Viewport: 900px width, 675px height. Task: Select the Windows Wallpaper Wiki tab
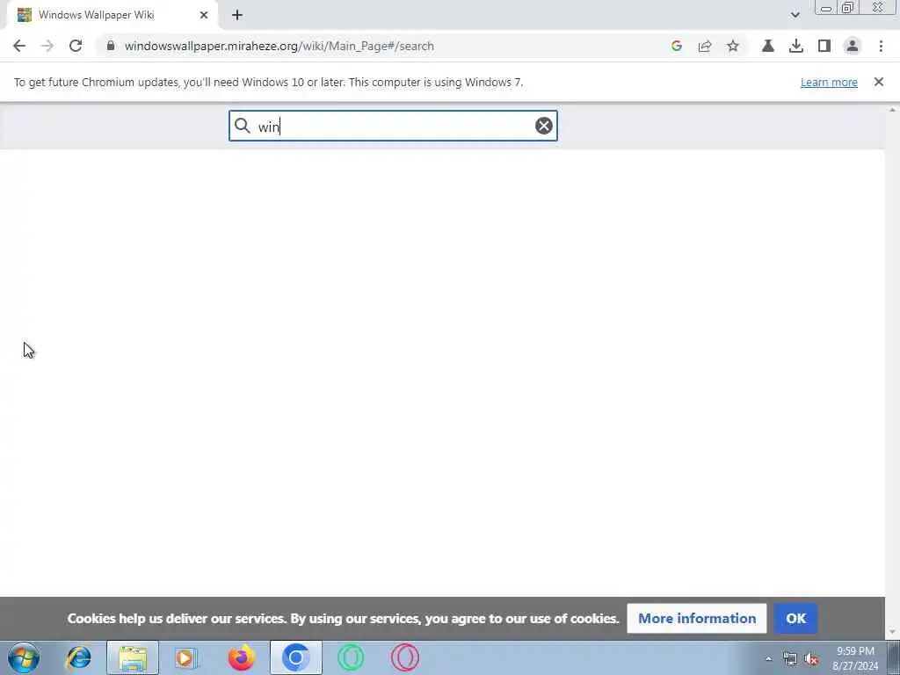click(x=112, y=15)
